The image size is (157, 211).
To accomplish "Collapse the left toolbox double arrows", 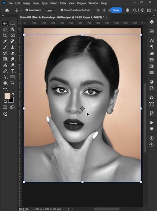I will point(3,15).
